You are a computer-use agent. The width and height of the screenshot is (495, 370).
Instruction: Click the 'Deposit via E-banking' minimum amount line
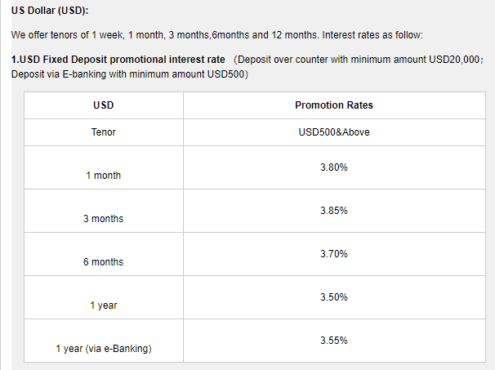[129, 74]
